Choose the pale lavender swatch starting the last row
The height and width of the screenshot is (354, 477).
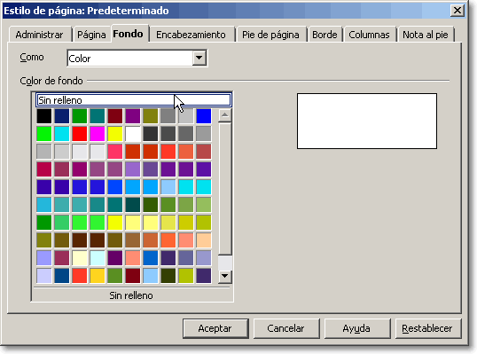[x=44, y=275]
